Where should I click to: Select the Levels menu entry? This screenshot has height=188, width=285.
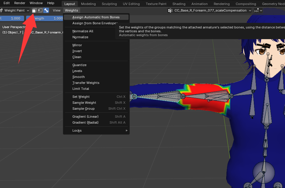pos(96,71)
